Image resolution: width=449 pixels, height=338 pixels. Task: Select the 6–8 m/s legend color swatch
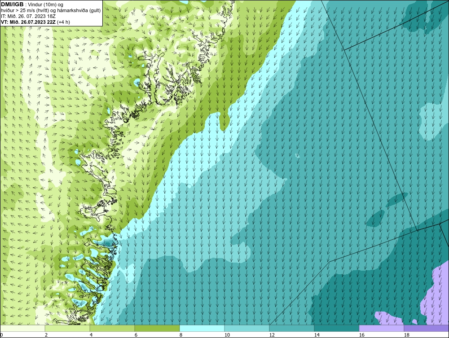[x=157, y=328]
